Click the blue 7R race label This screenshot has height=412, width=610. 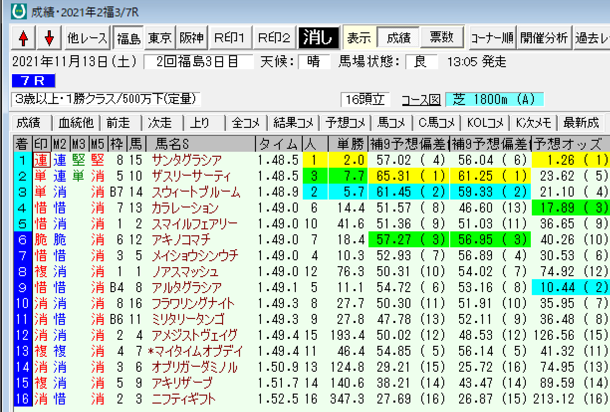(x=33, y=80)
